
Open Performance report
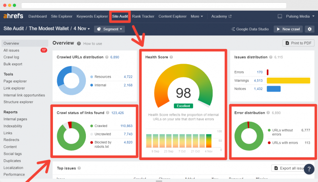pyautogui.click(x=14, y=174)
